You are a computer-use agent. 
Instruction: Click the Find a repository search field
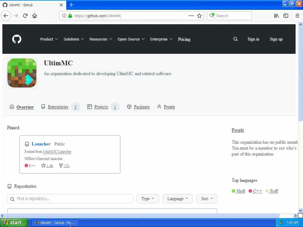click(70, 199)
